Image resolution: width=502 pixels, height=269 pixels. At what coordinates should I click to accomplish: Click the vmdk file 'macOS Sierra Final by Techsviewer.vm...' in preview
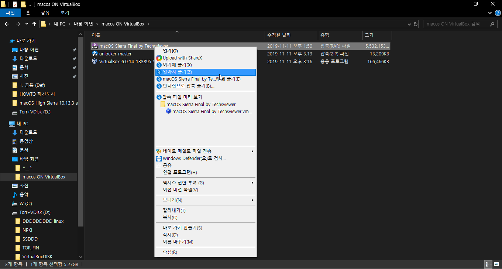click(x=209, y=111)
